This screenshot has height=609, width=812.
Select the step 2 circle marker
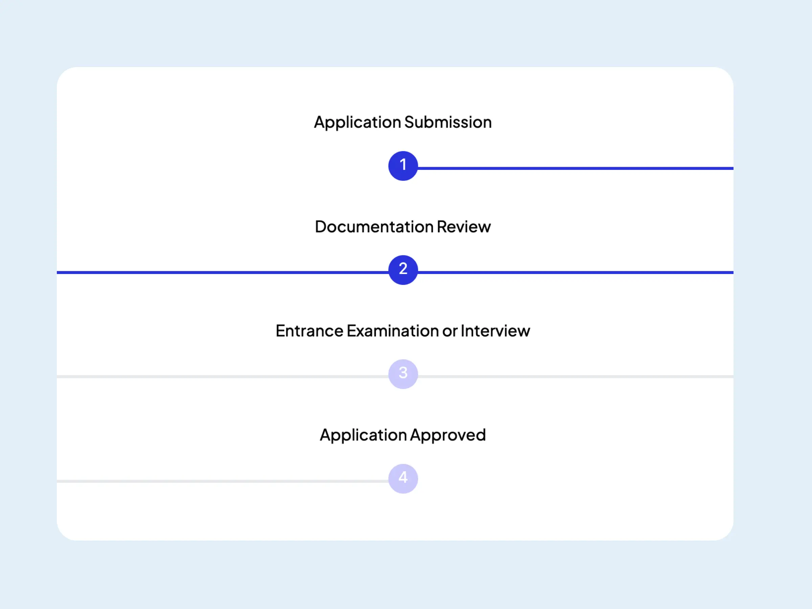tap(403, 270)
